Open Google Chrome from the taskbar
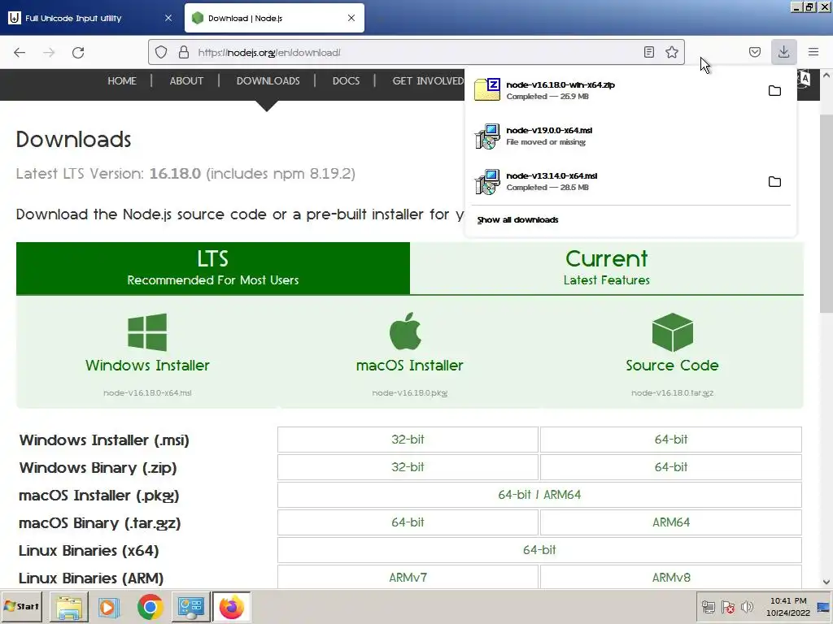 pyautogui.click(x=150, y=606)
